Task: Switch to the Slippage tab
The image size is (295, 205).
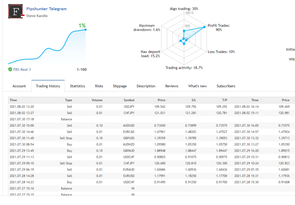Action: tap(120, 86)
